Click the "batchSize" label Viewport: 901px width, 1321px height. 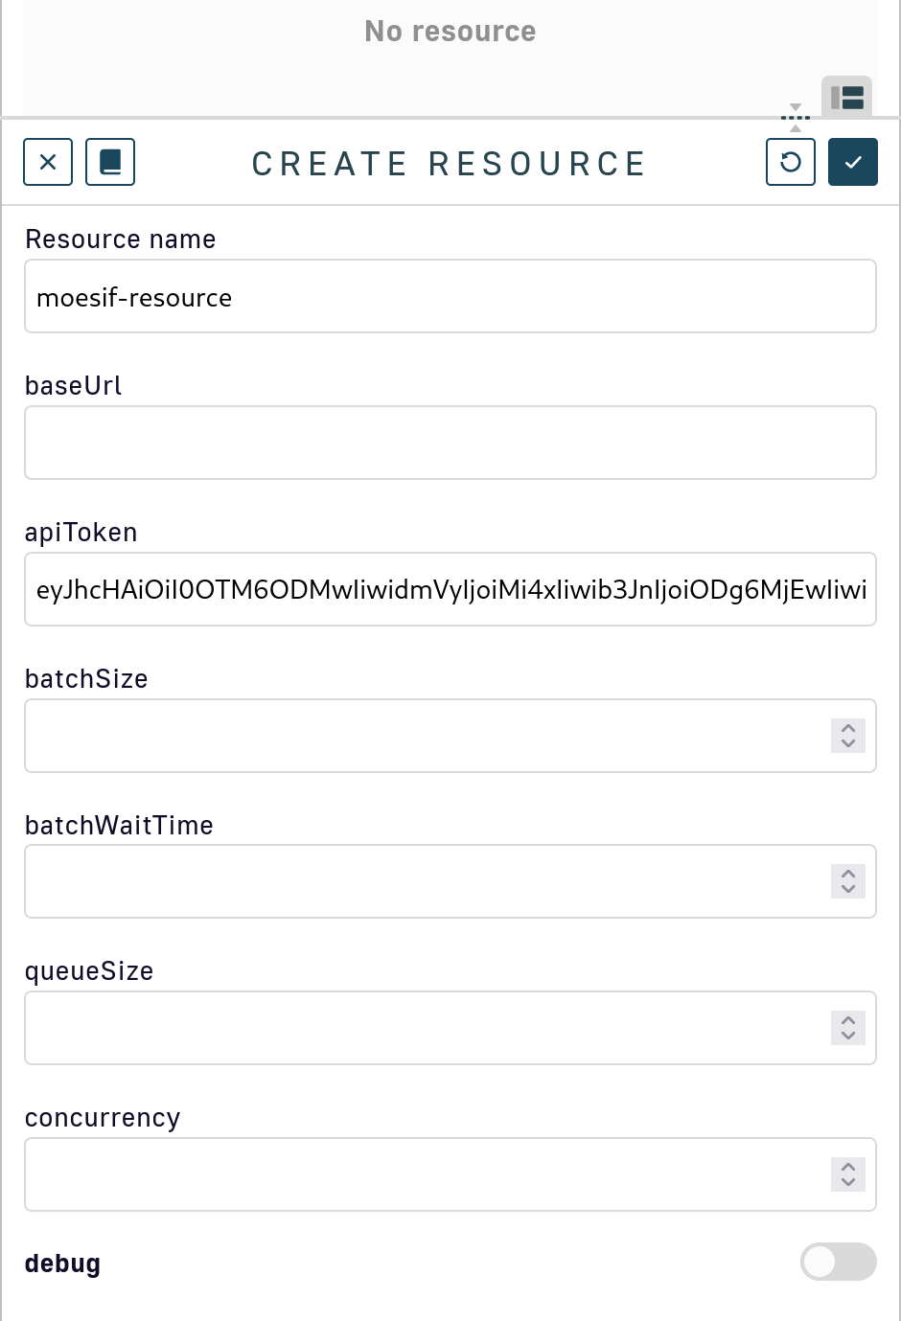(x=86, y=679)
